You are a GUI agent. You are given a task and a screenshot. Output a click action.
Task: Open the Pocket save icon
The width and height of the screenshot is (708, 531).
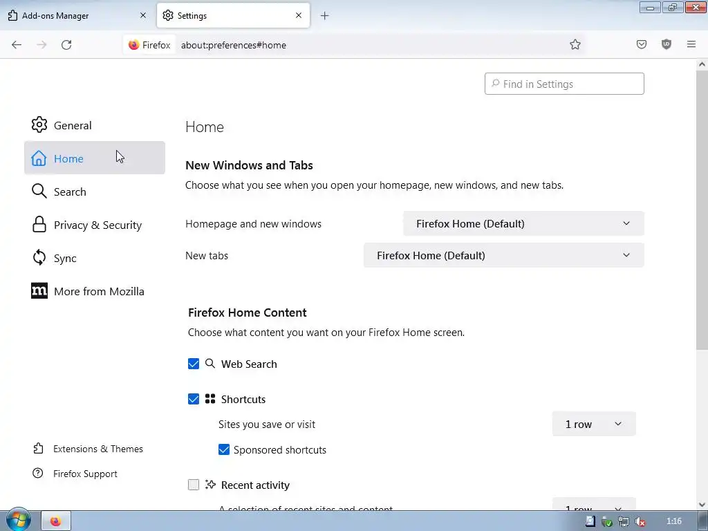pos(641,44)
